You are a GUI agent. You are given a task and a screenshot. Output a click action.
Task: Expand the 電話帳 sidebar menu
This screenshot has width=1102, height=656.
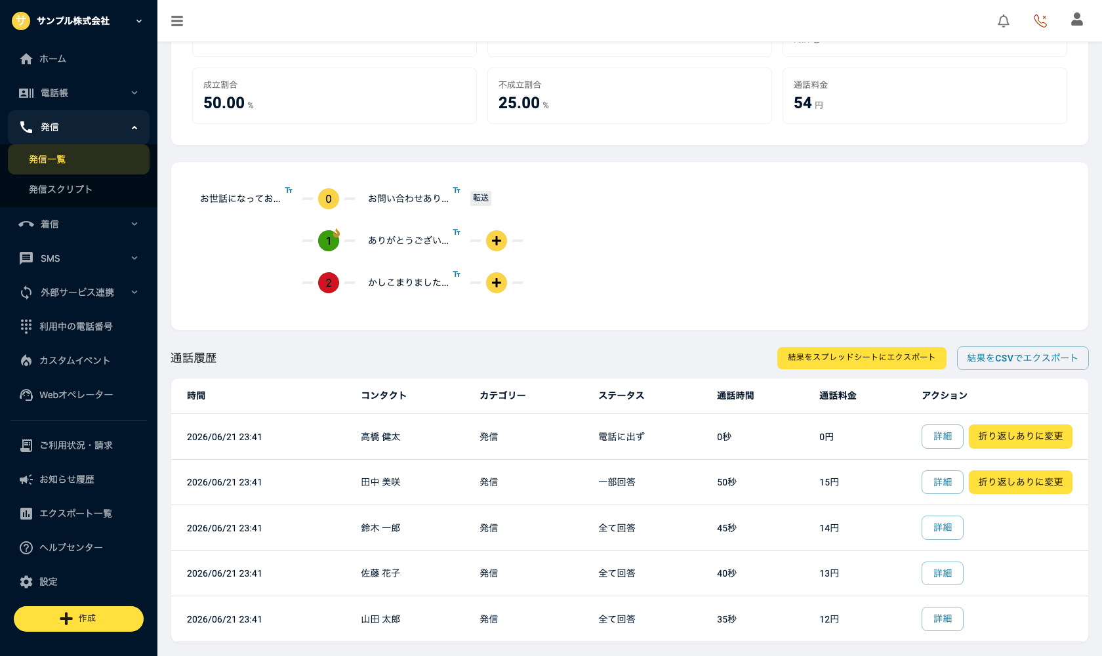pos(79,93)
